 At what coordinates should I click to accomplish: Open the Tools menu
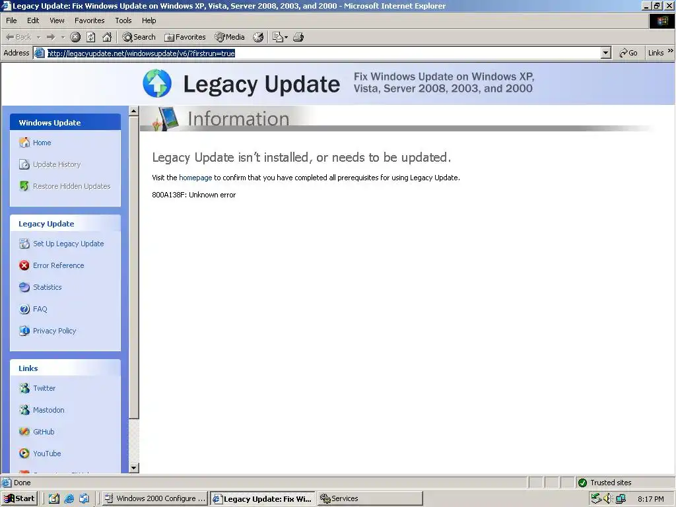point(123,20)
